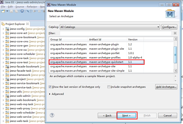Click the jeesz-core-oa project icon
The width and height of the screenshot is (183, 124).
click(7, 50)
